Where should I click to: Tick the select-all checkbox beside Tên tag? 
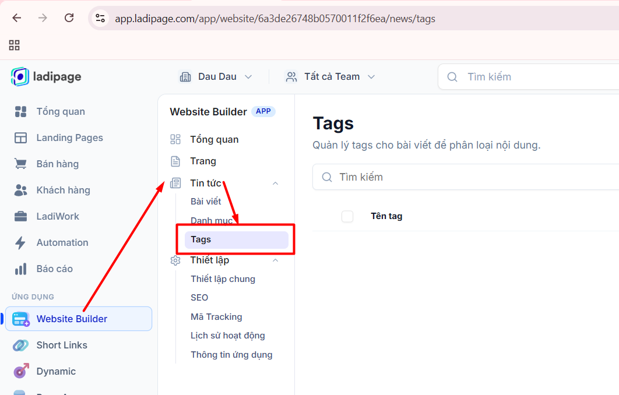click(347, 216)
